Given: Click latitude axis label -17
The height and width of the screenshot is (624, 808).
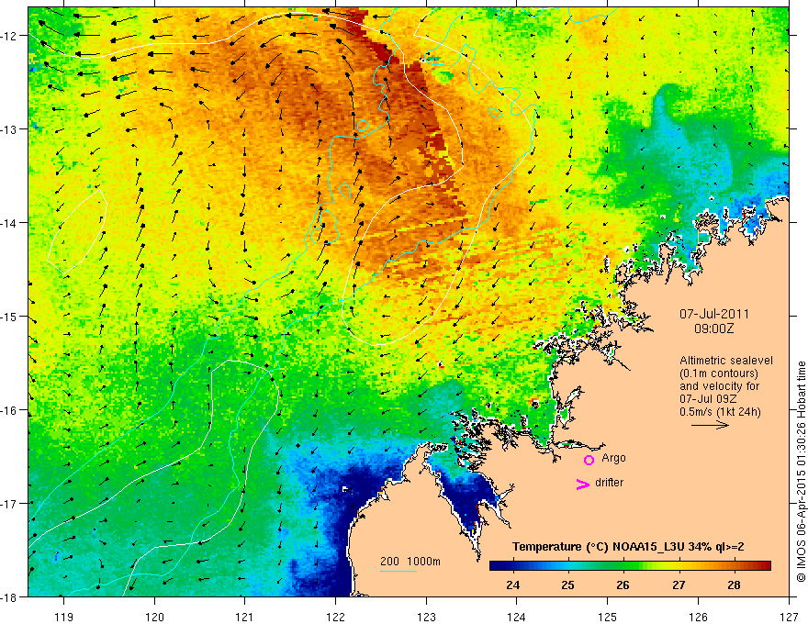Looking at the screenshot, I should click(9, 503).
